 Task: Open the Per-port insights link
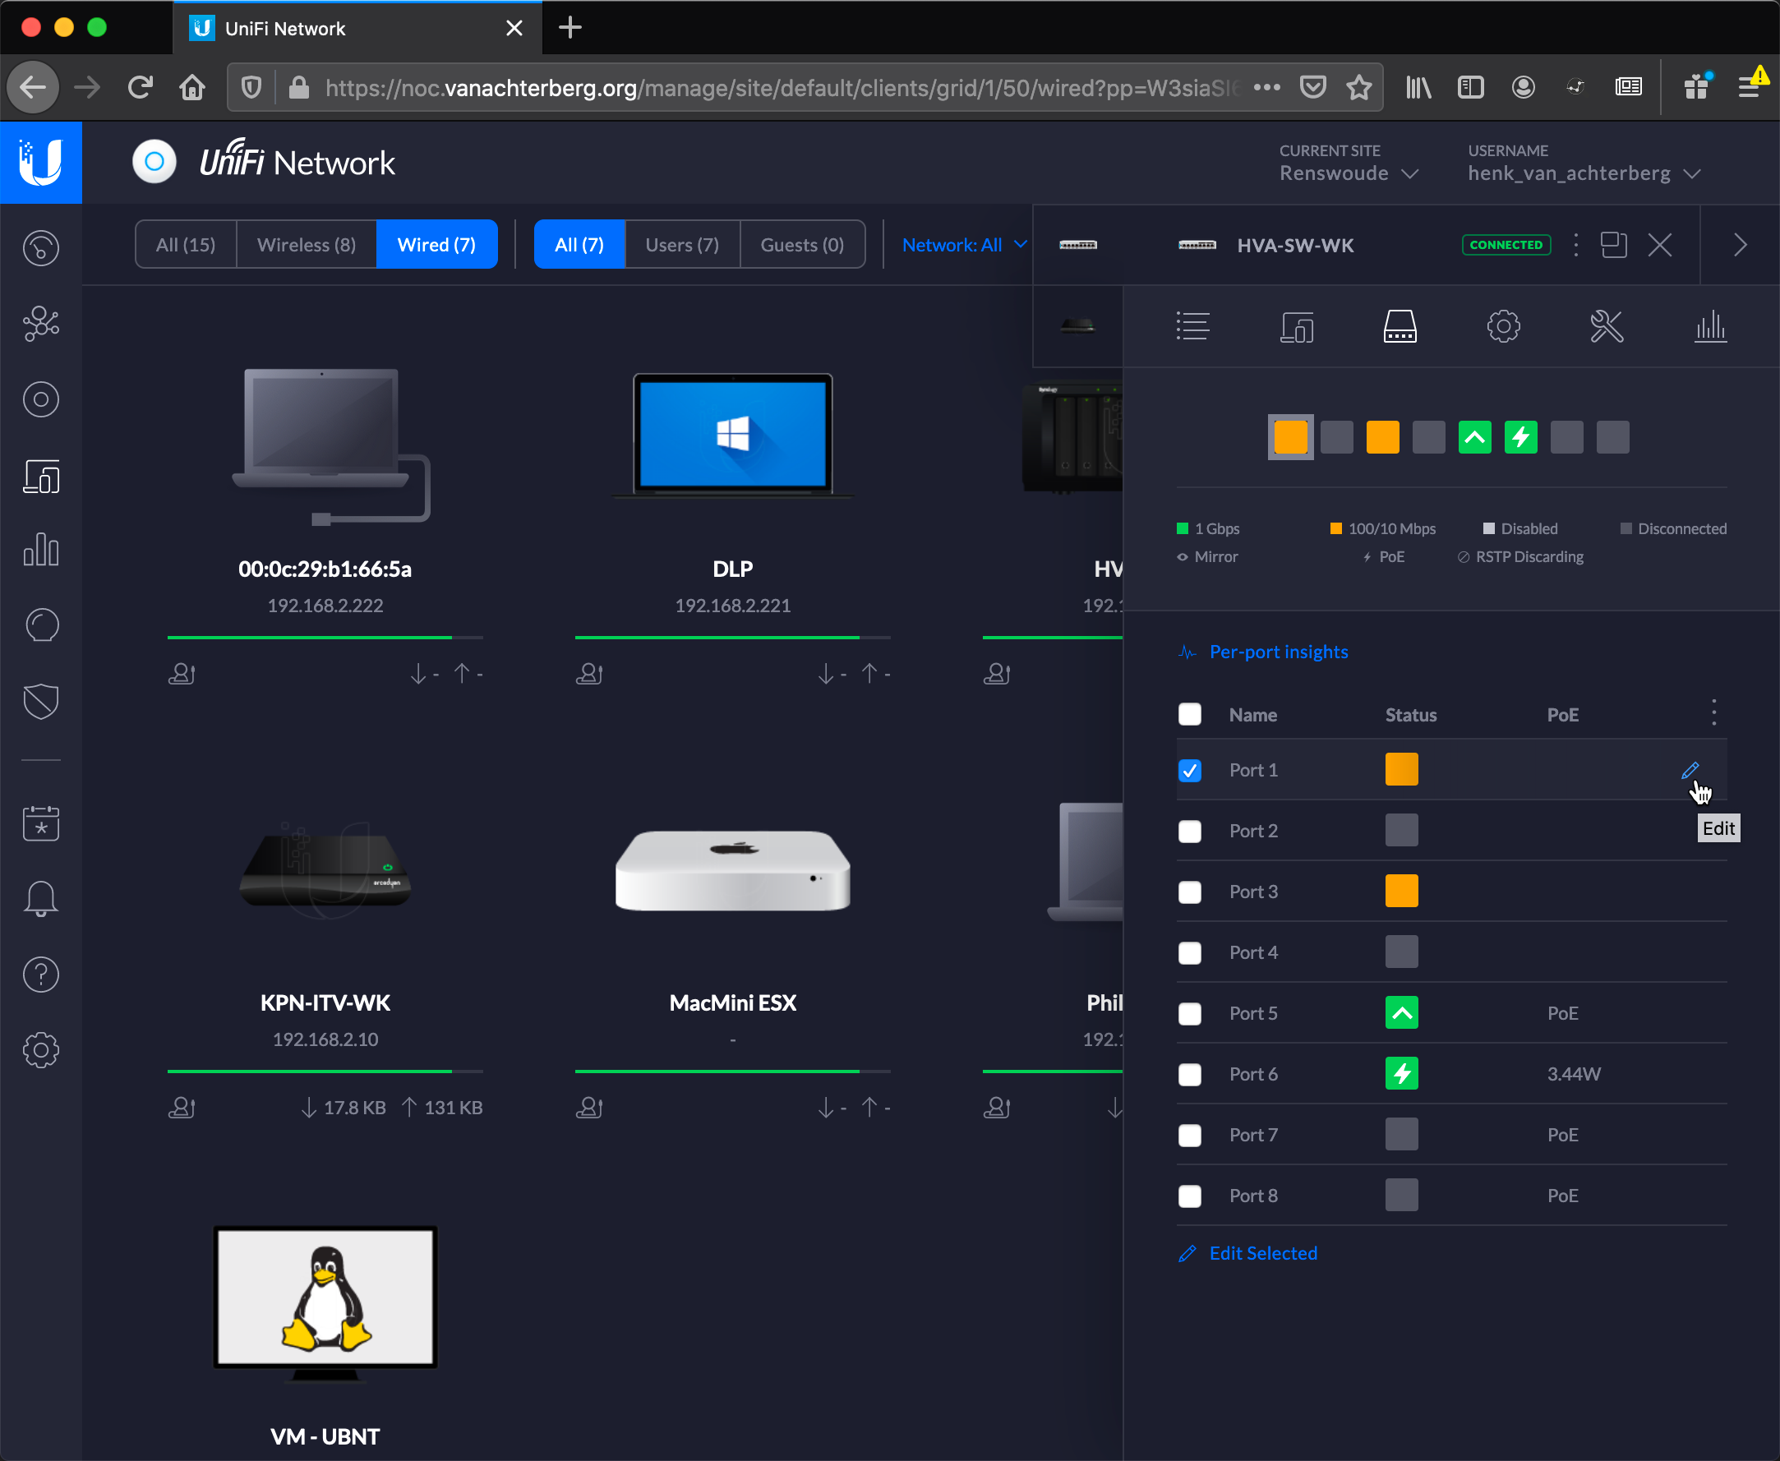coord(1278,652)
